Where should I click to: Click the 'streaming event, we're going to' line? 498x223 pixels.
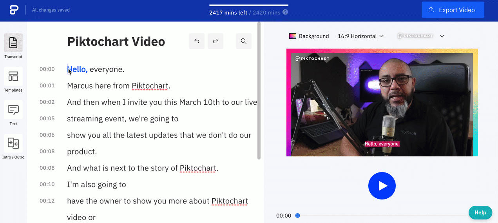pyautogui.click(x=123, y=119)
